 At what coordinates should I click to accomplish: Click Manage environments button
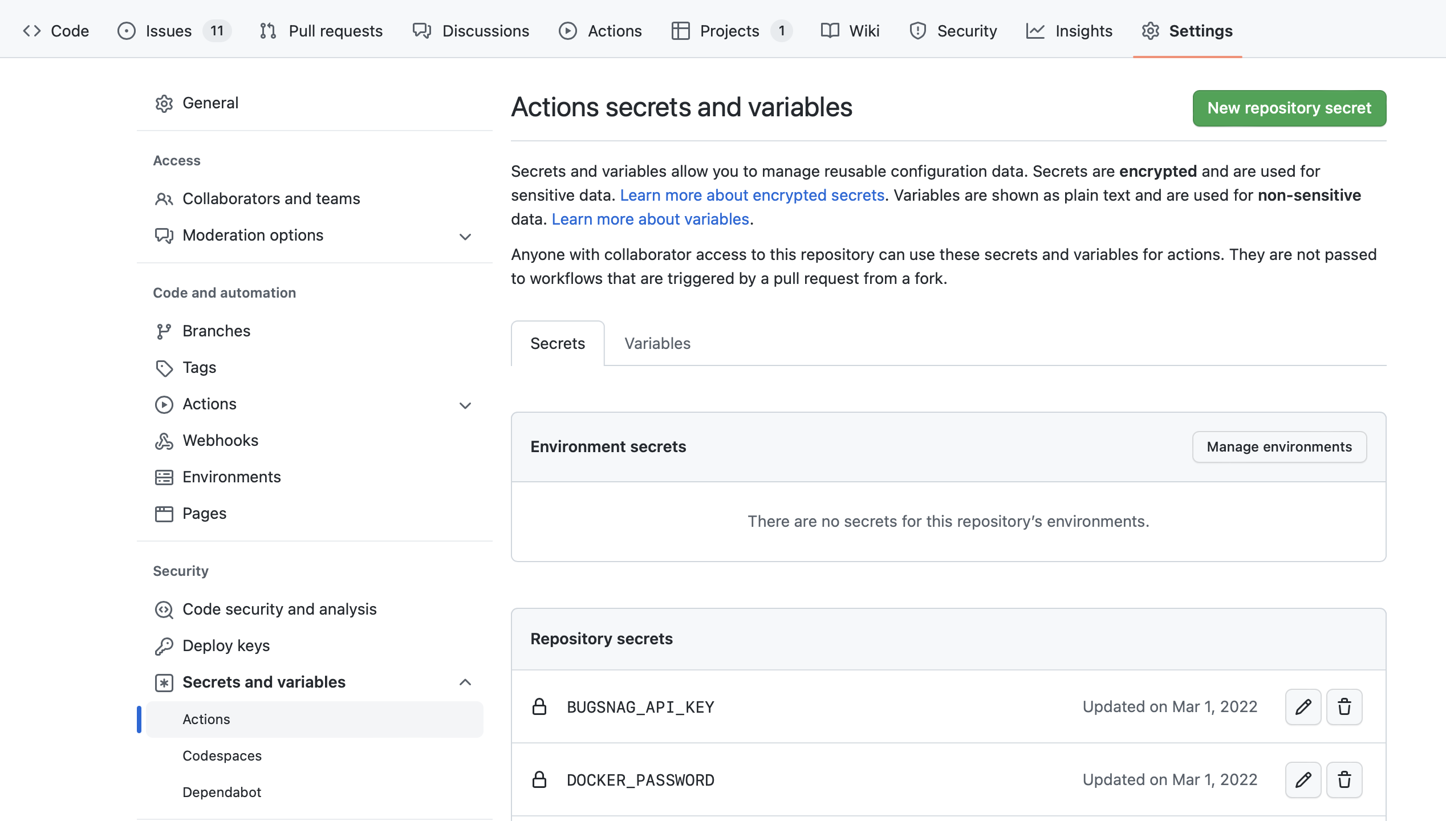(x=1279, y=447)
